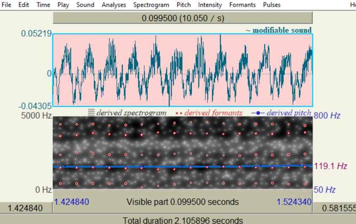
Task: Open the Spectrogram menu
Action: point(151,5)
